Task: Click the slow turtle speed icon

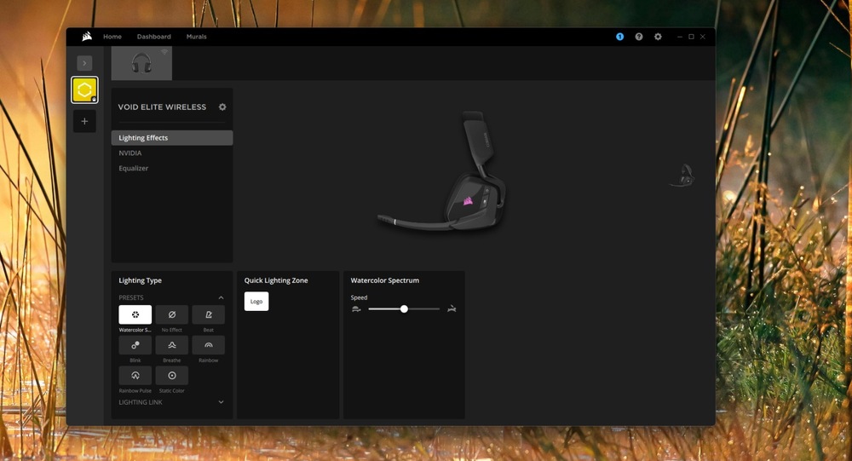Action: [x=356, y=308]
